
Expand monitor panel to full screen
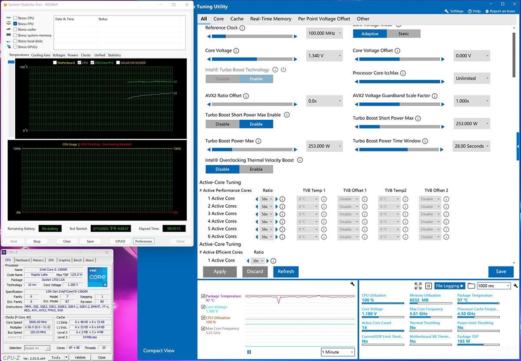coord(418,286)
